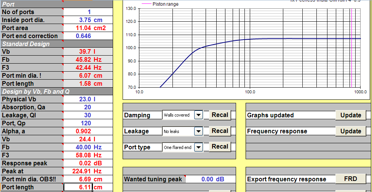This screenshot has width=372, height=192.
Task: Click Update beside Graphs updated
Action: (x=351, y=115)
